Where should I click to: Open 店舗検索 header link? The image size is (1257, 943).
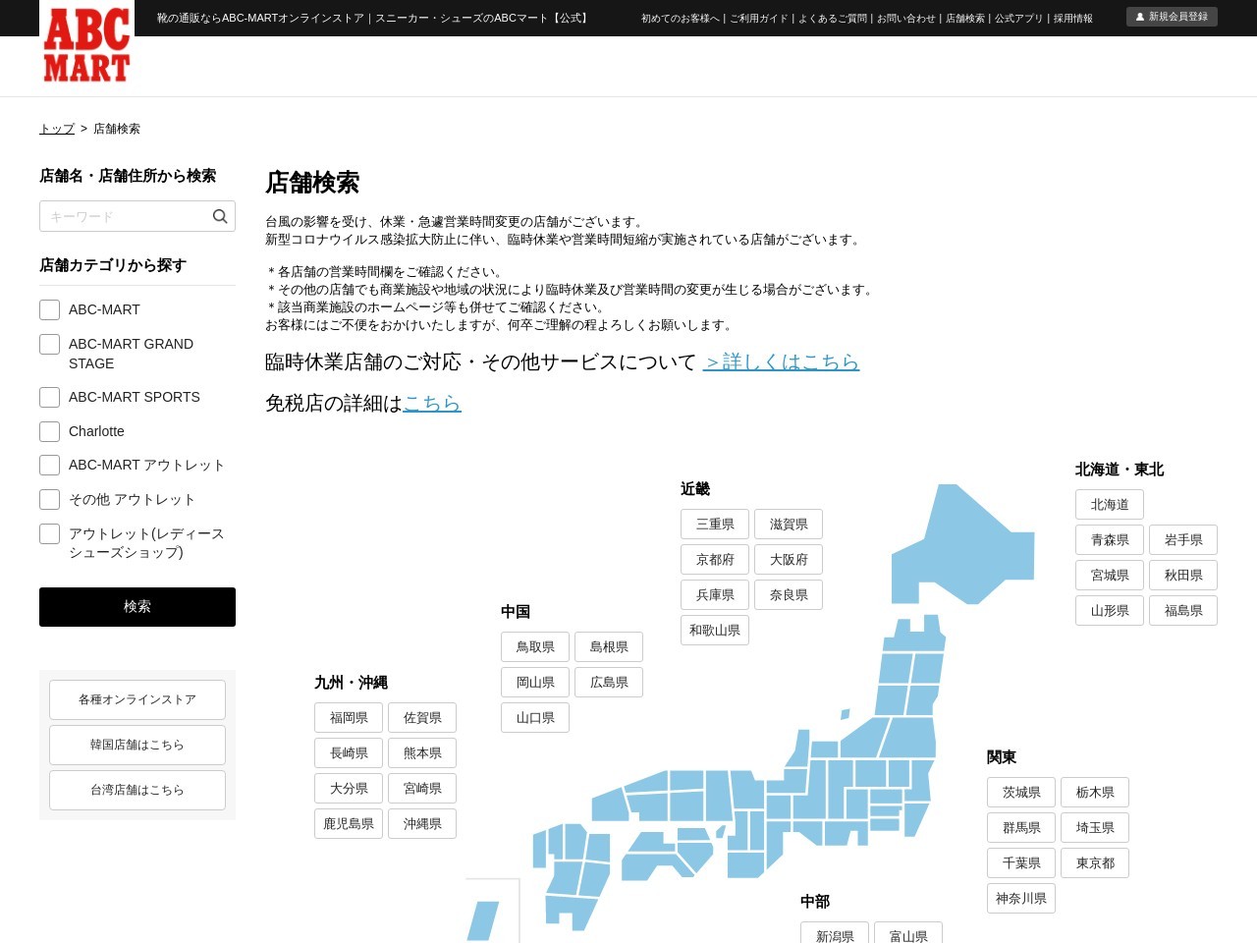tap(965, 19)
